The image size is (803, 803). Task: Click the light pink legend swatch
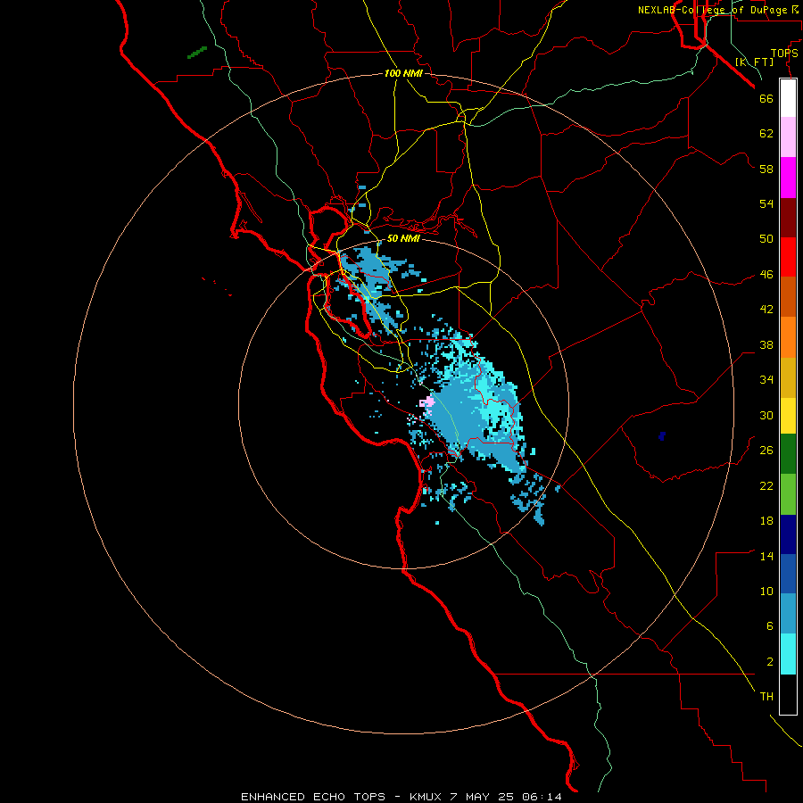(788, 137)
